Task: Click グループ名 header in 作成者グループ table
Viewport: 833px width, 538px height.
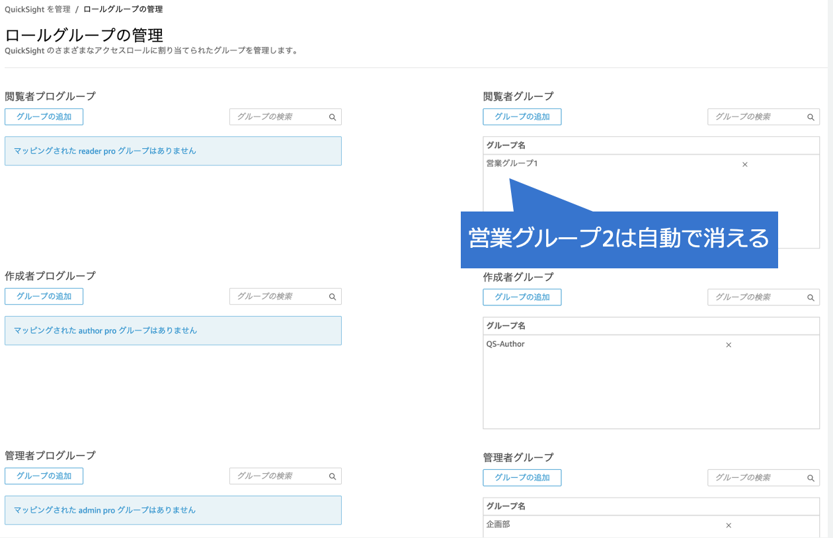Action: point(506,326)
